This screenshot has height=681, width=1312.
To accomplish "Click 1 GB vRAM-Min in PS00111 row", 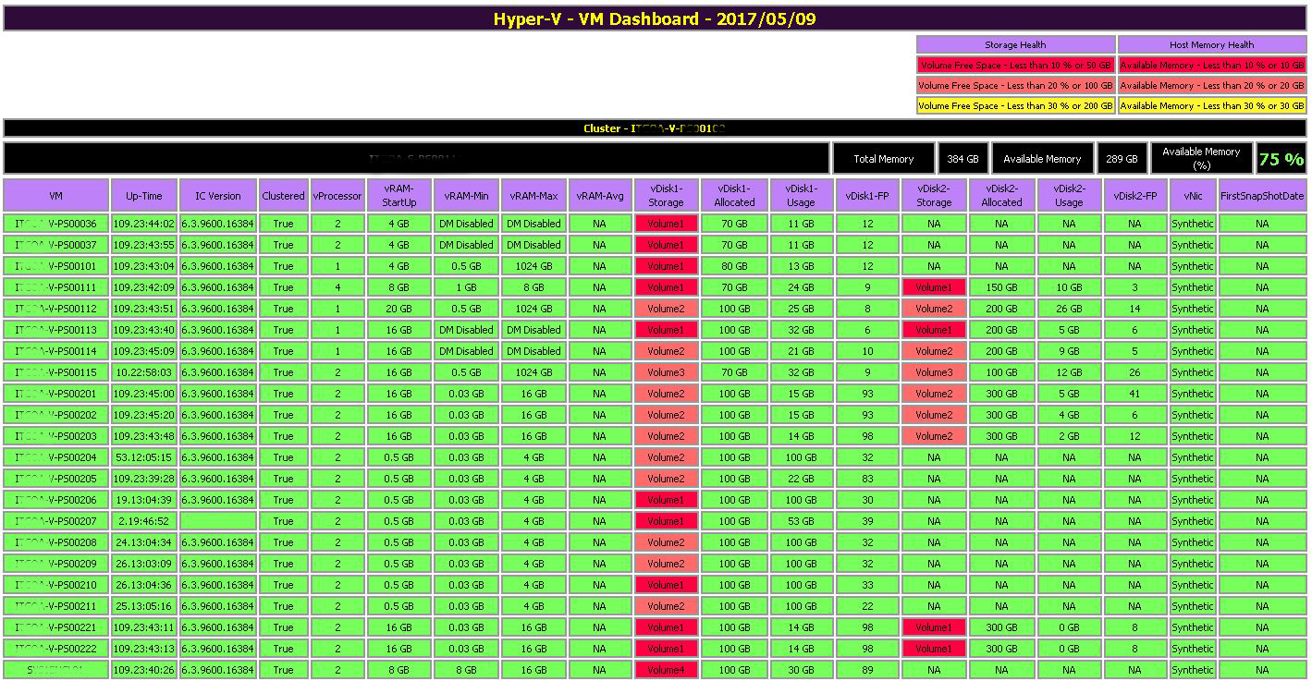I will 466,287.
